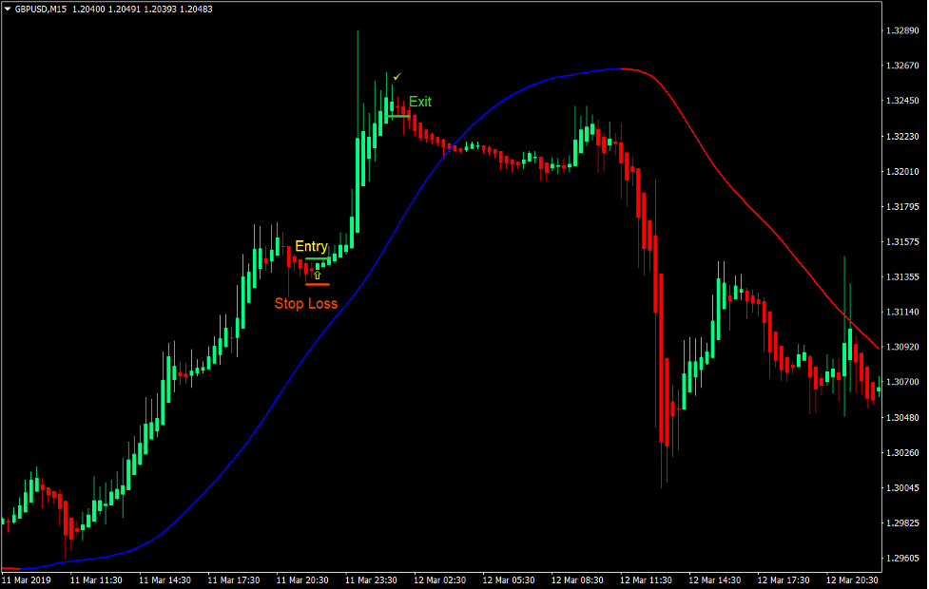Viewport: 929px width, 589px height.
Task: Click the 1.29605 price at axis bottom
Action: click(900, 558)
